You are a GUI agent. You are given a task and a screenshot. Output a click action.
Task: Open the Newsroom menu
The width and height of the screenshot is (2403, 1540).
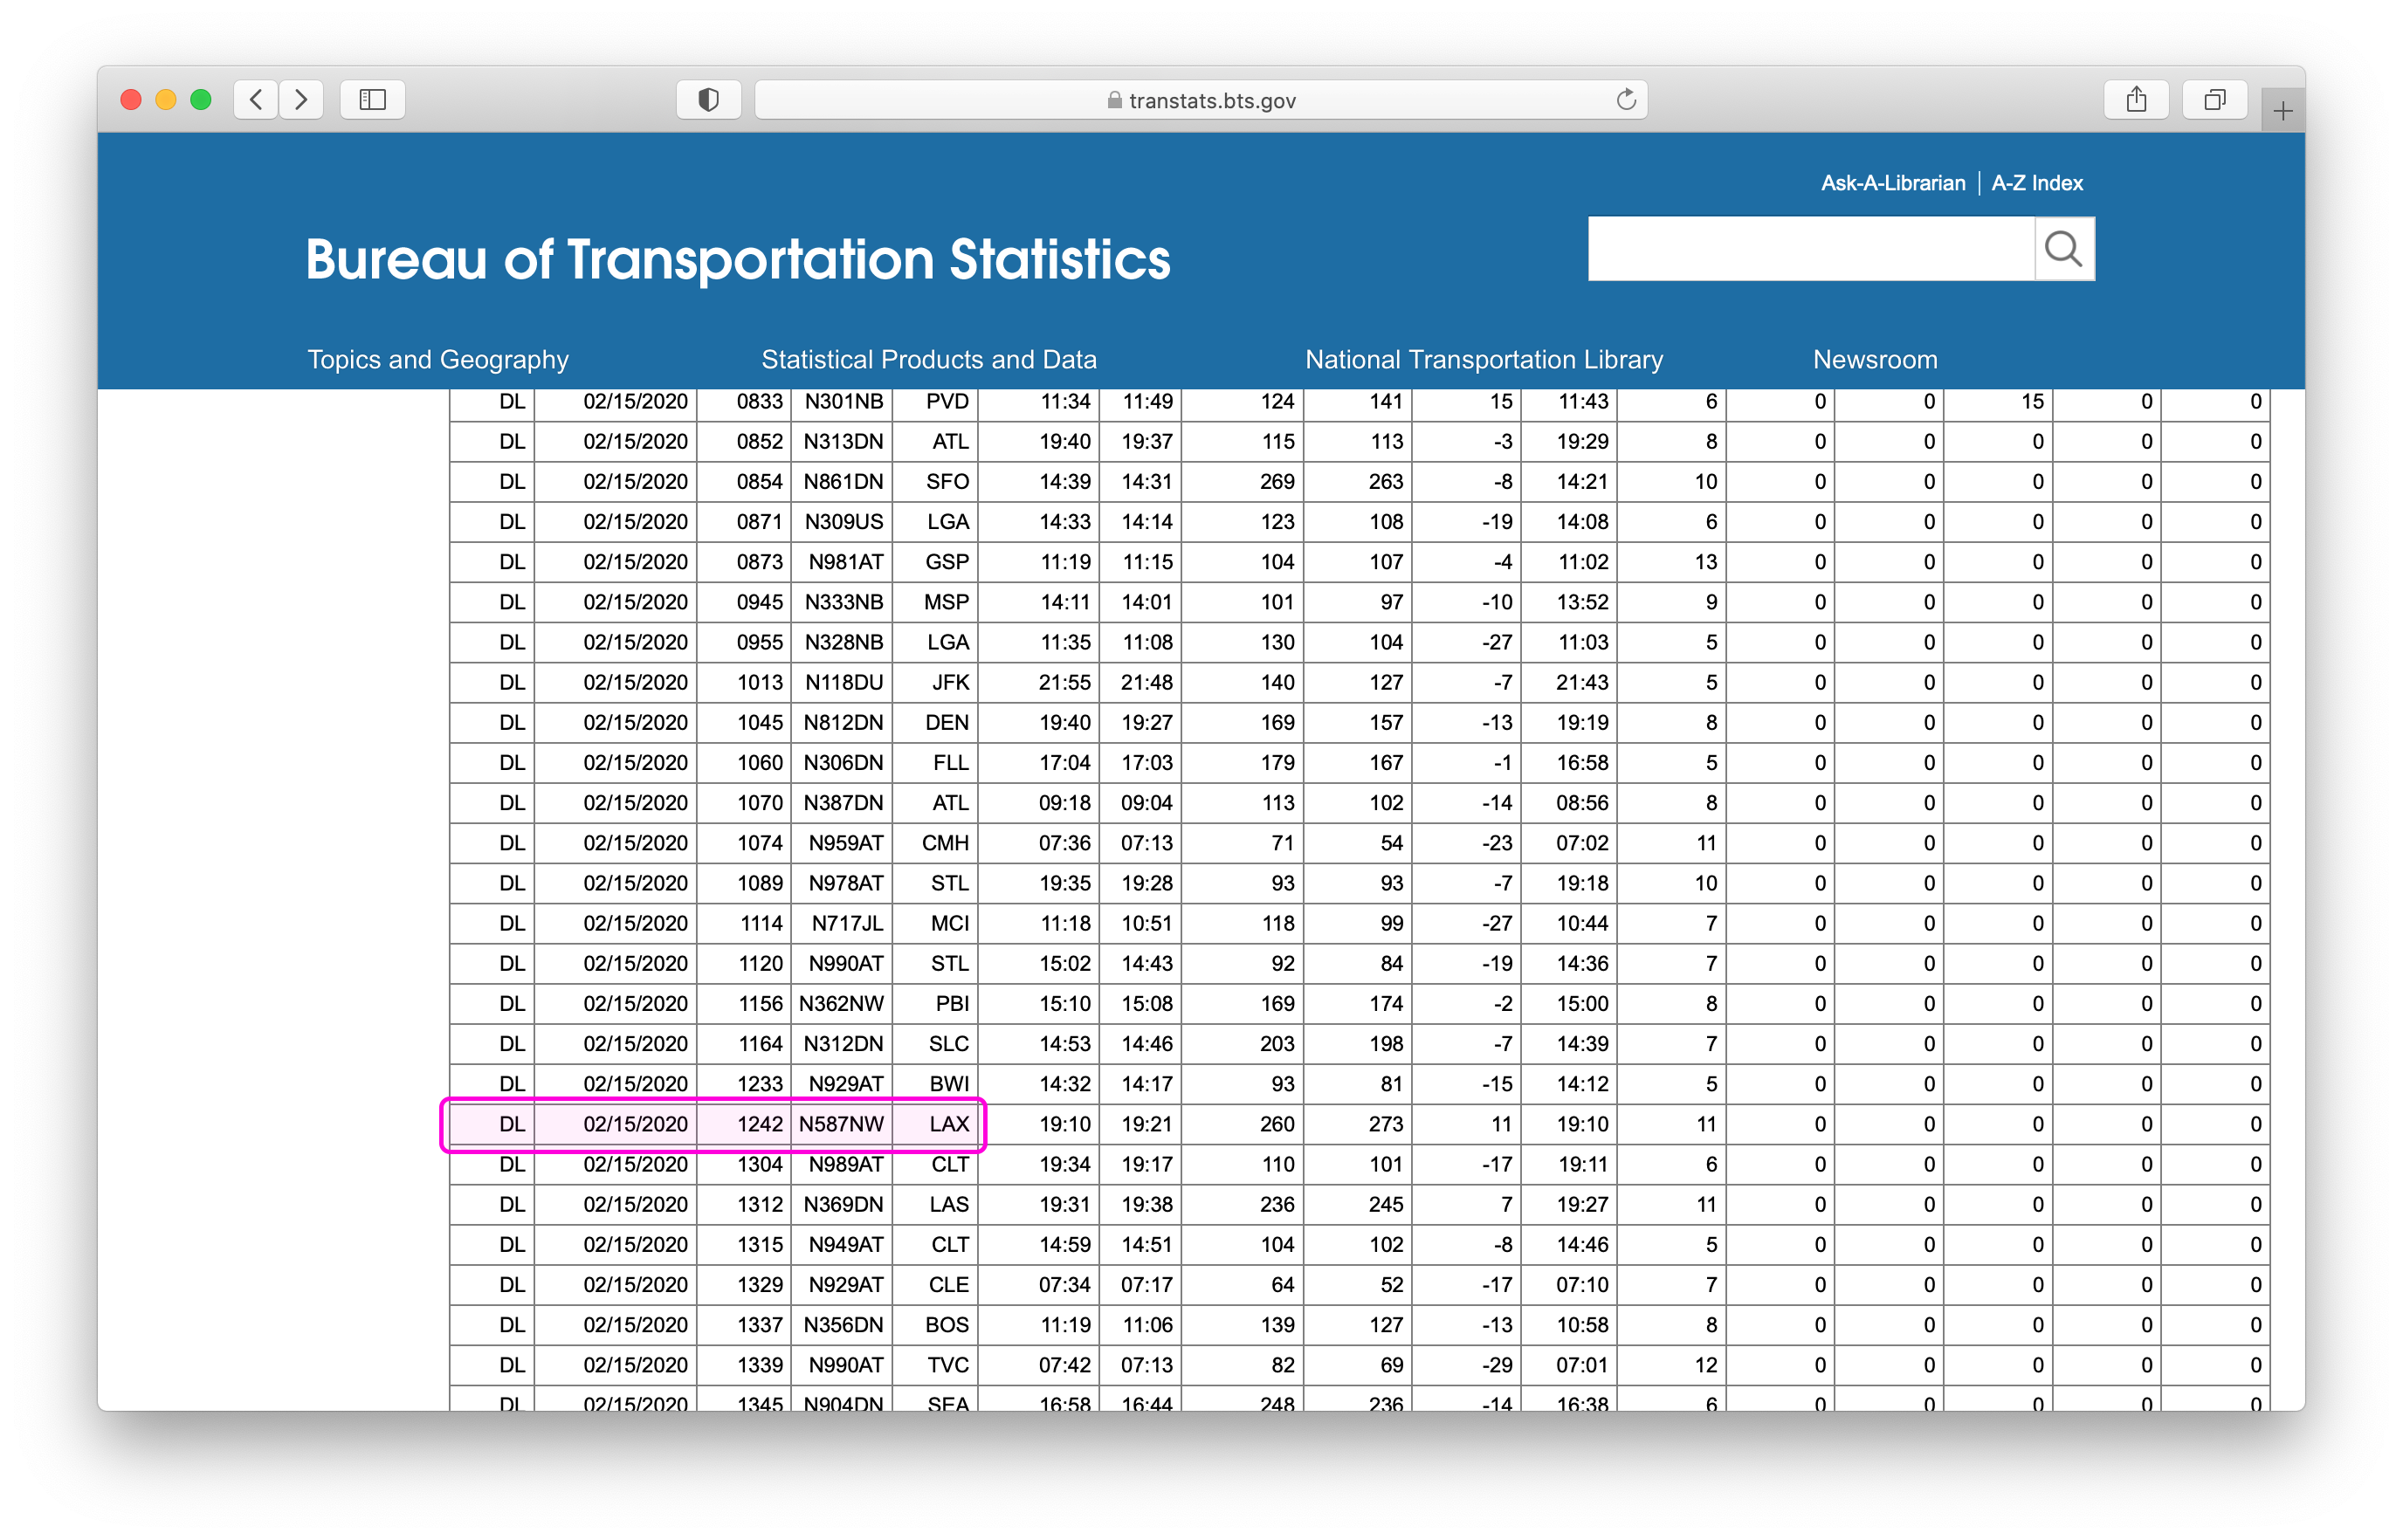coord(1874,359)
